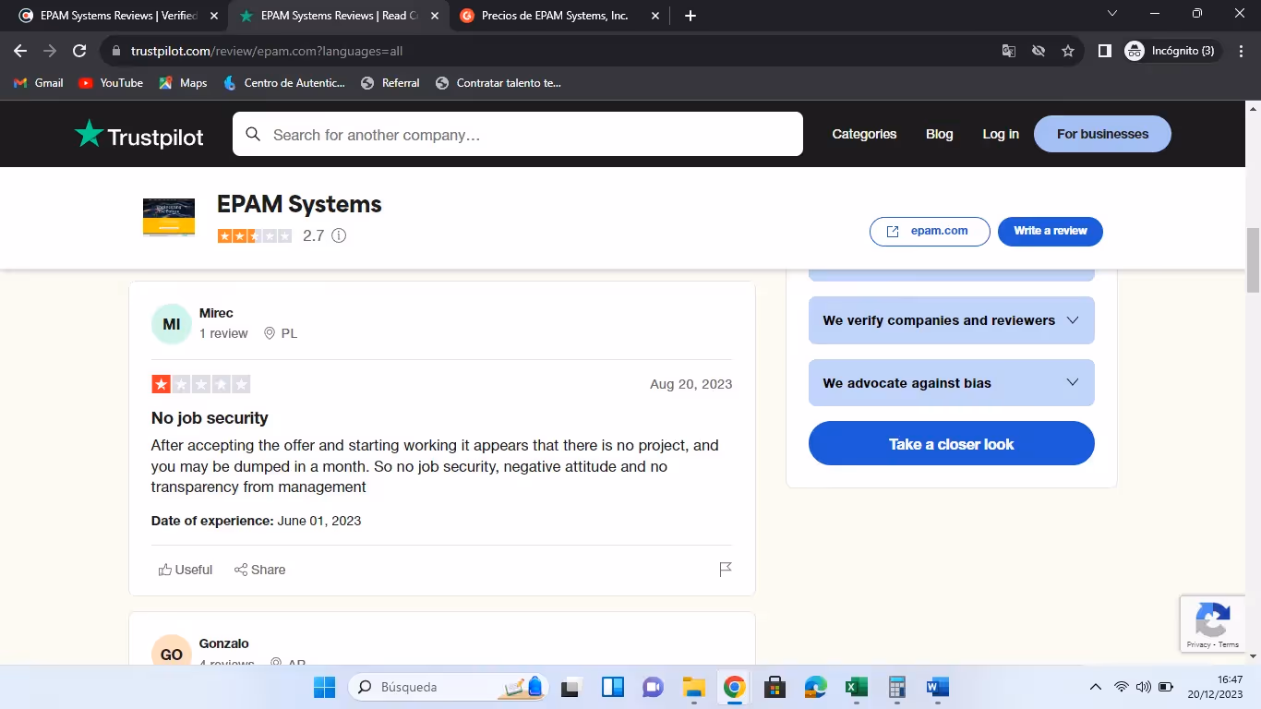Share Mirec's review
This screenshot has height=709, width=1261.
tap(259, 570)
